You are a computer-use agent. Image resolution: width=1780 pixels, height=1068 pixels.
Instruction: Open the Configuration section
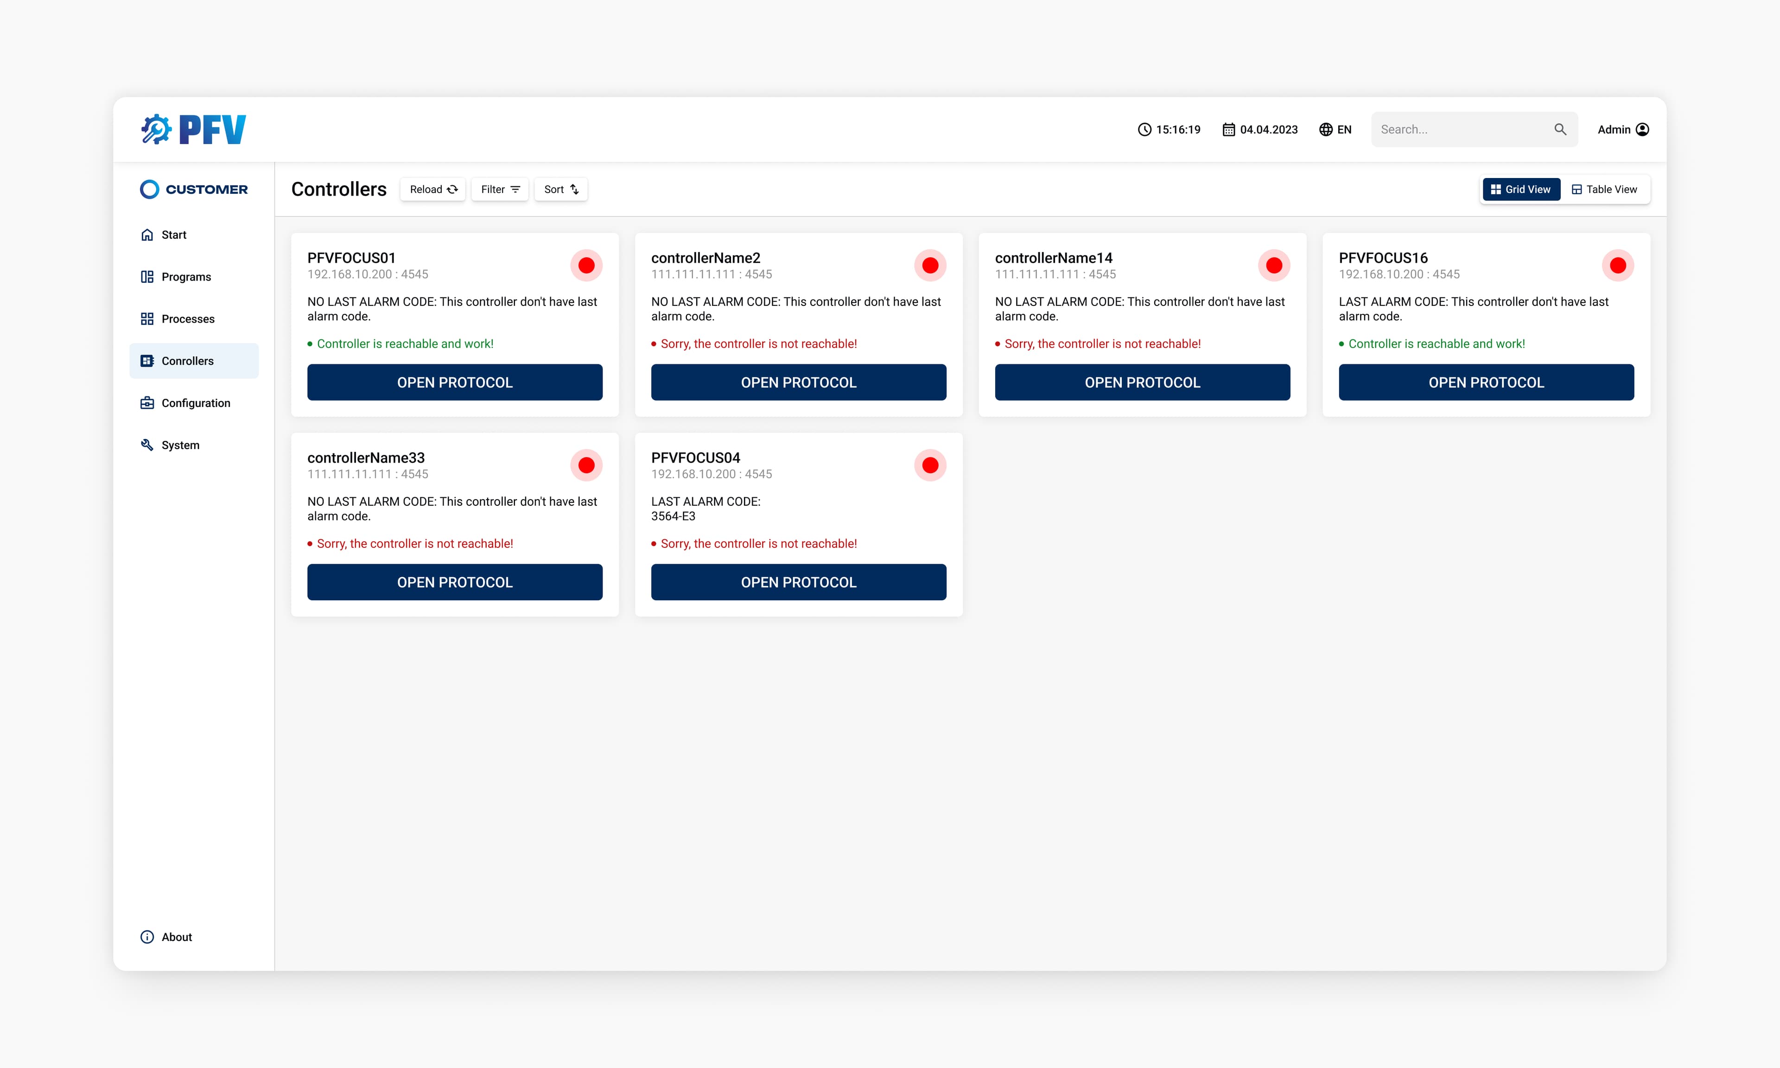pos(194,403)
